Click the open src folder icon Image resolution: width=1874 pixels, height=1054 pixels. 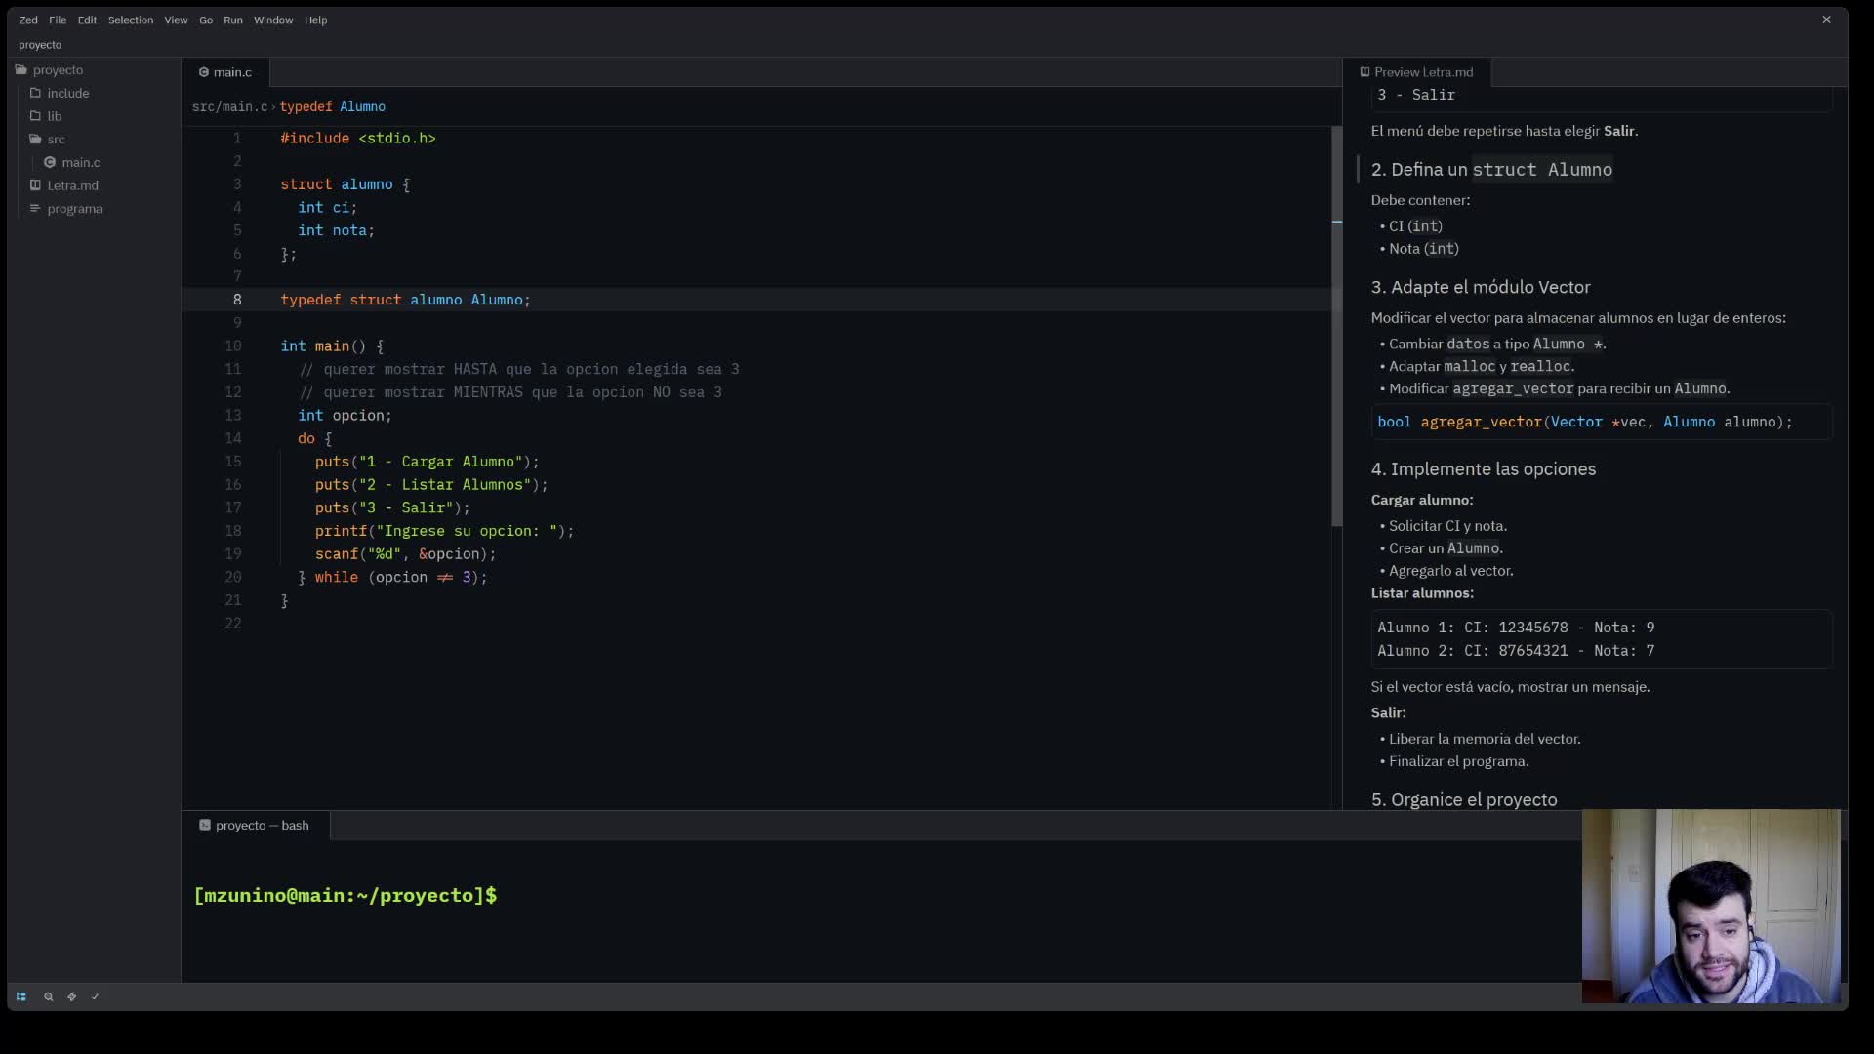pyautogui.click(x=35, y=139)
